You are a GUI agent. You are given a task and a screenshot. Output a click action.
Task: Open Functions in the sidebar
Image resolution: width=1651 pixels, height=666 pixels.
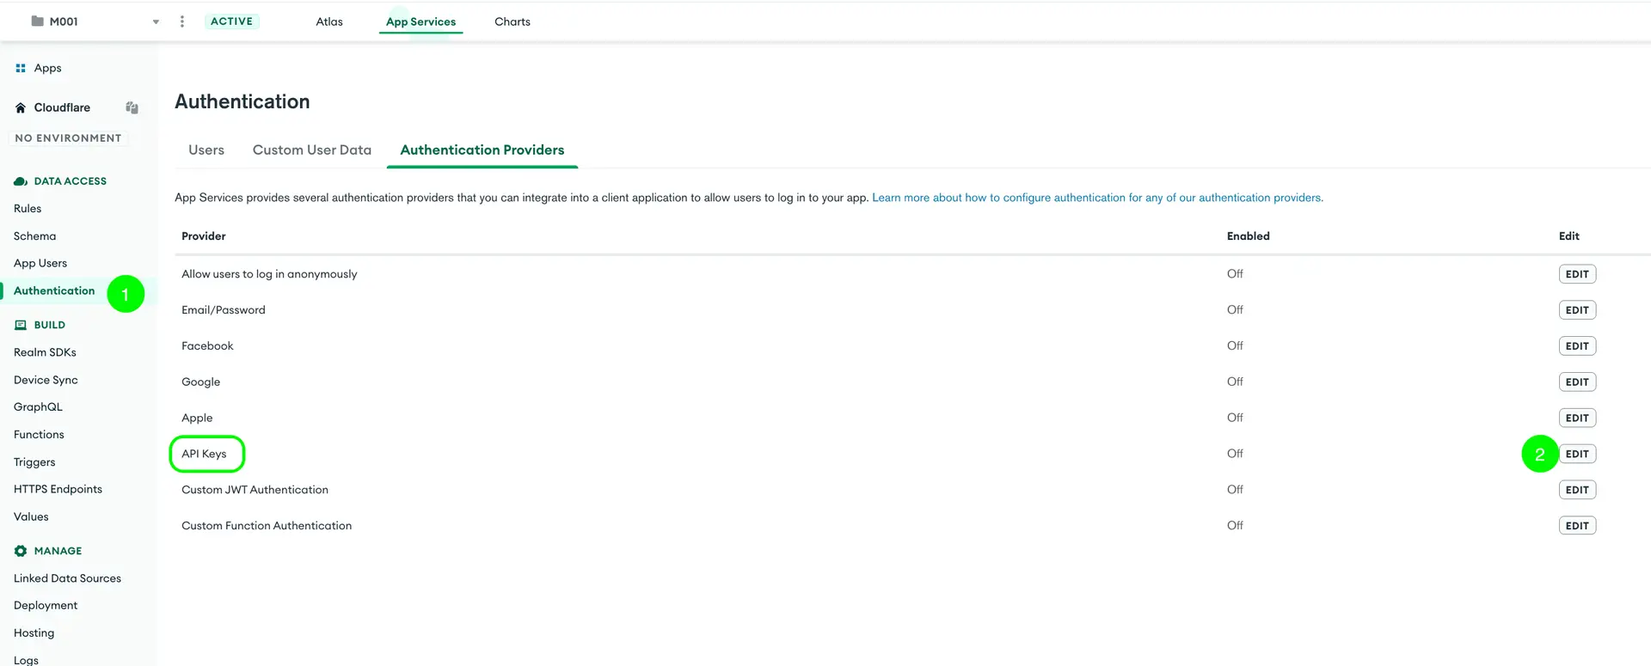point(39,435)
